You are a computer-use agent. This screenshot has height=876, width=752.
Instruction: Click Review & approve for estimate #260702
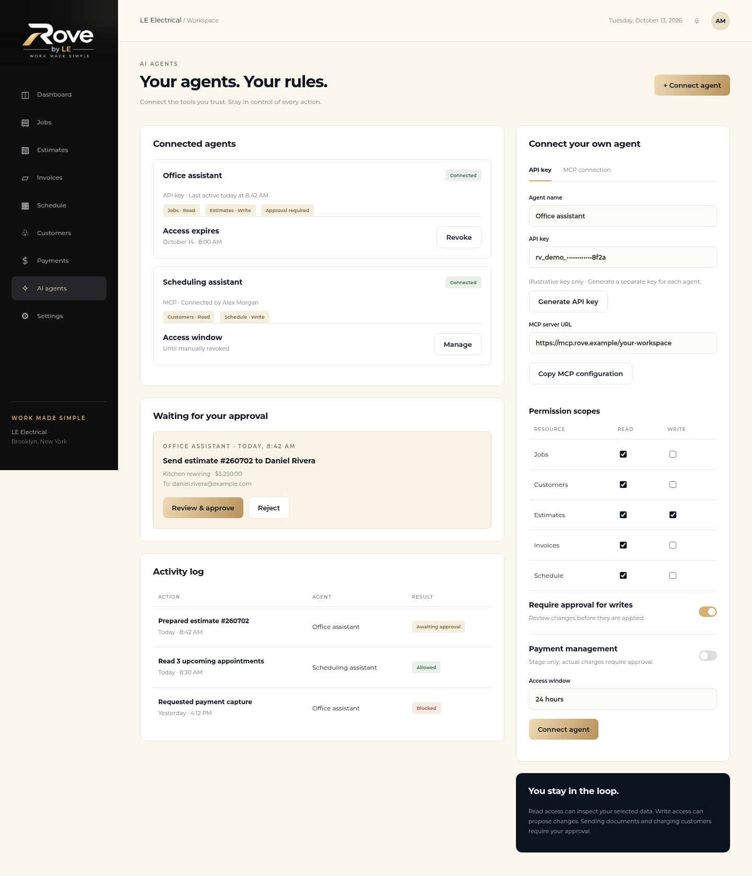(x=203, y=508)
